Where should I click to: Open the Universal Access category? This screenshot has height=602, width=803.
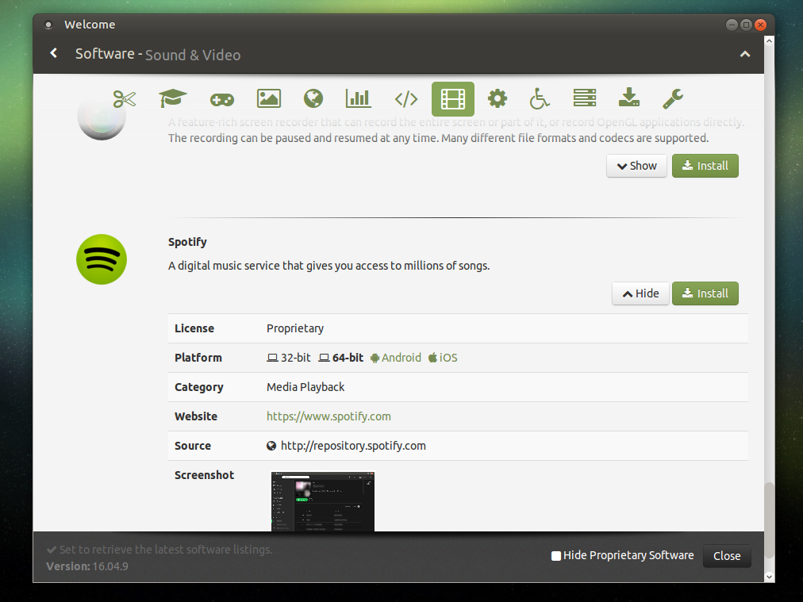point(539,98)
